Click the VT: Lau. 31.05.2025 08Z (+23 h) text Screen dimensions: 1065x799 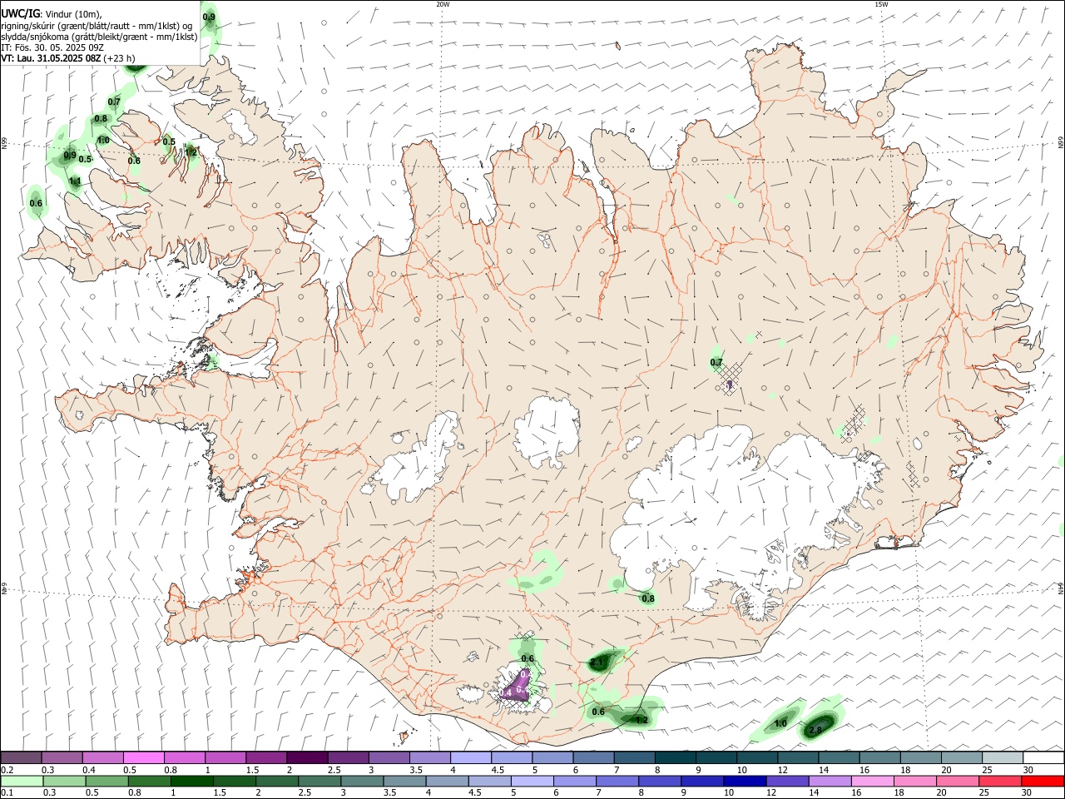coord(68,58)
